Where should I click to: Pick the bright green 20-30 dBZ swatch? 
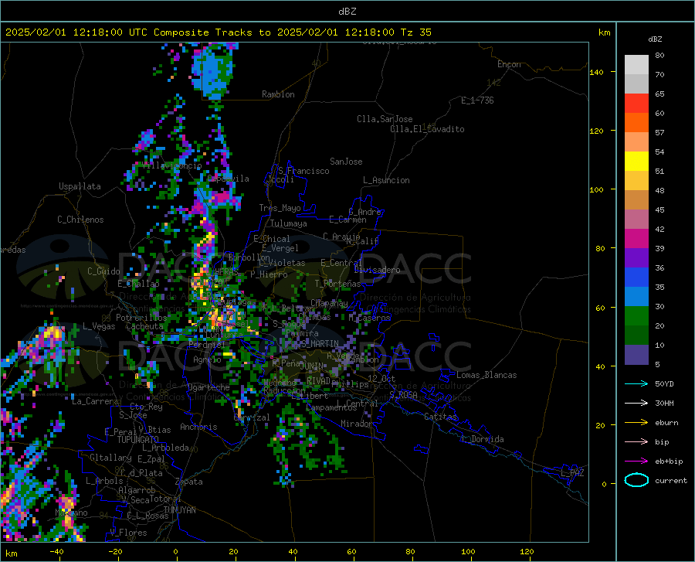point(636,316)
